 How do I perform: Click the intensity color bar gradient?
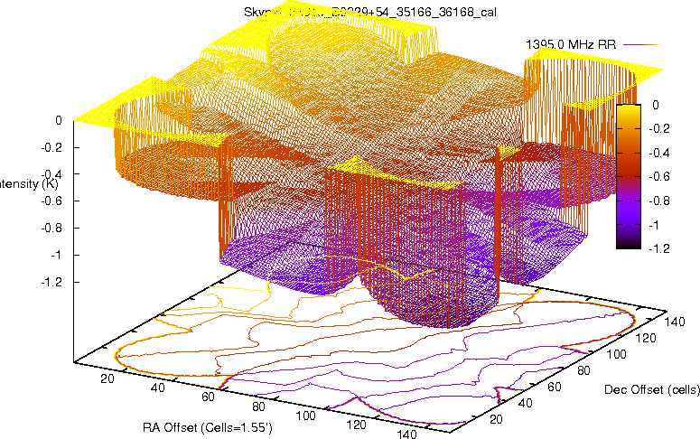[628, 176]
